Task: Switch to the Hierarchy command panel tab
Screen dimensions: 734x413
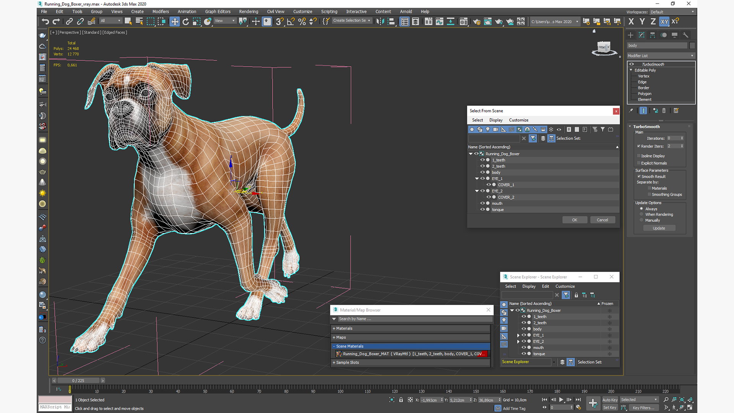Action: [653, 35]
